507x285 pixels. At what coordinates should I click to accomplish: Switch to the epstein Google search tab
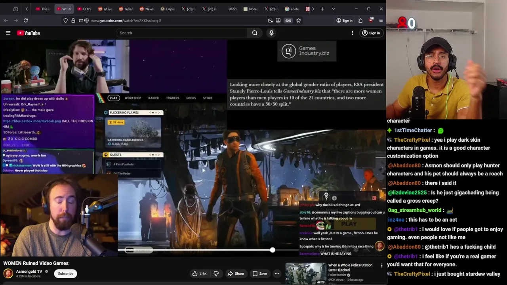292,9
